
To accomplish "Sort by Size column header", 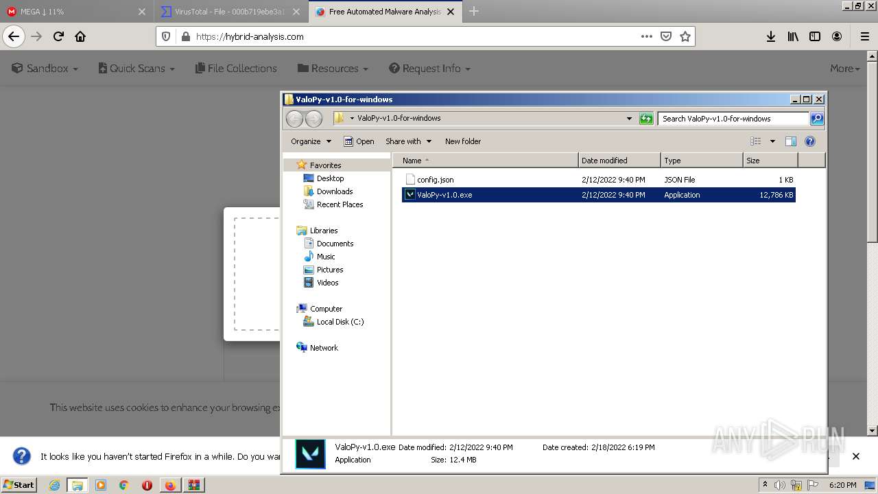I will point(770,161).
